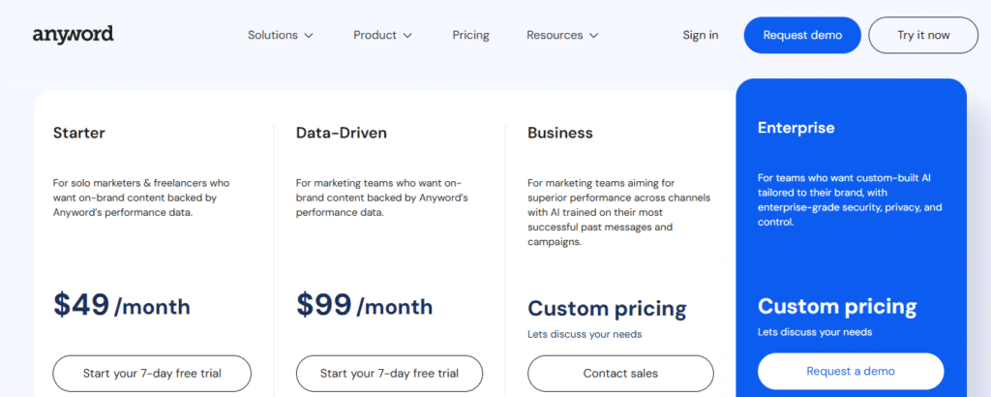Open the Resources menu label
Viewport: 991px width, 397px height.
pos(555,35)
